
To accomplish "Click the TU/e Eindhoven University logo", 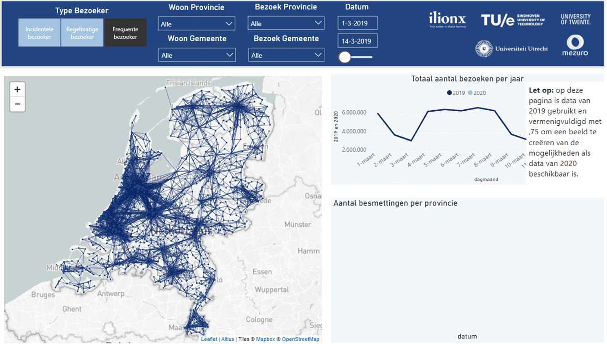I will [x=513, y=20].
